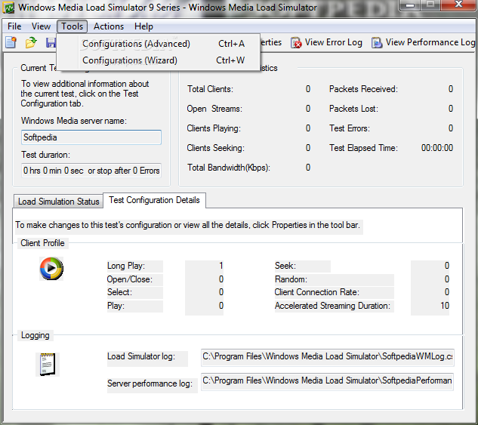Click the Random label

coord(291,279)
